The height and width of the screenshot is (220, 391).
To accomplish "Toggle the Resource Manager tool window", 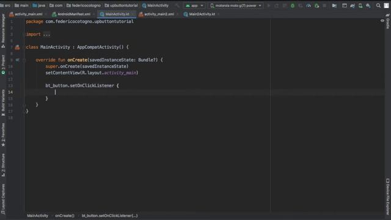I will click(x=3, y=31).
